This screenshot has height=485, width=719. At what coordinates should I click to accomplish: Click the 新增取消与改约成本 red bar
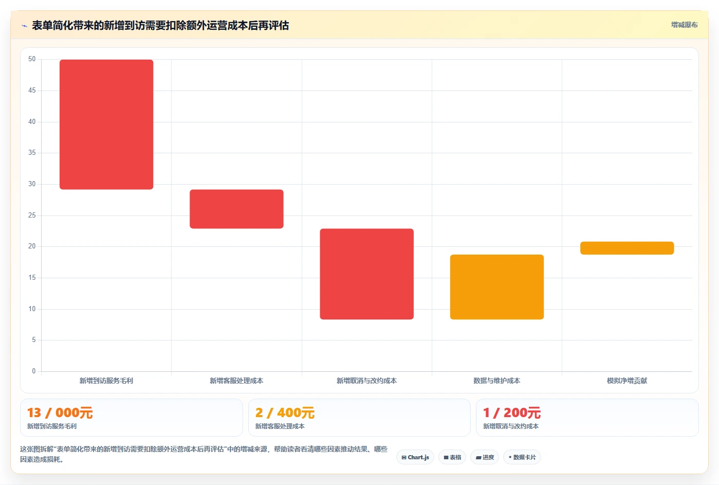coord(366,274)
